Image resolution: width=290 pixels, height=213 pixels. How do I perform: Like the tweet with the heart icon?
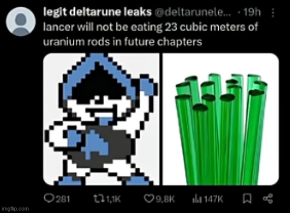click(x=149, y=199)
